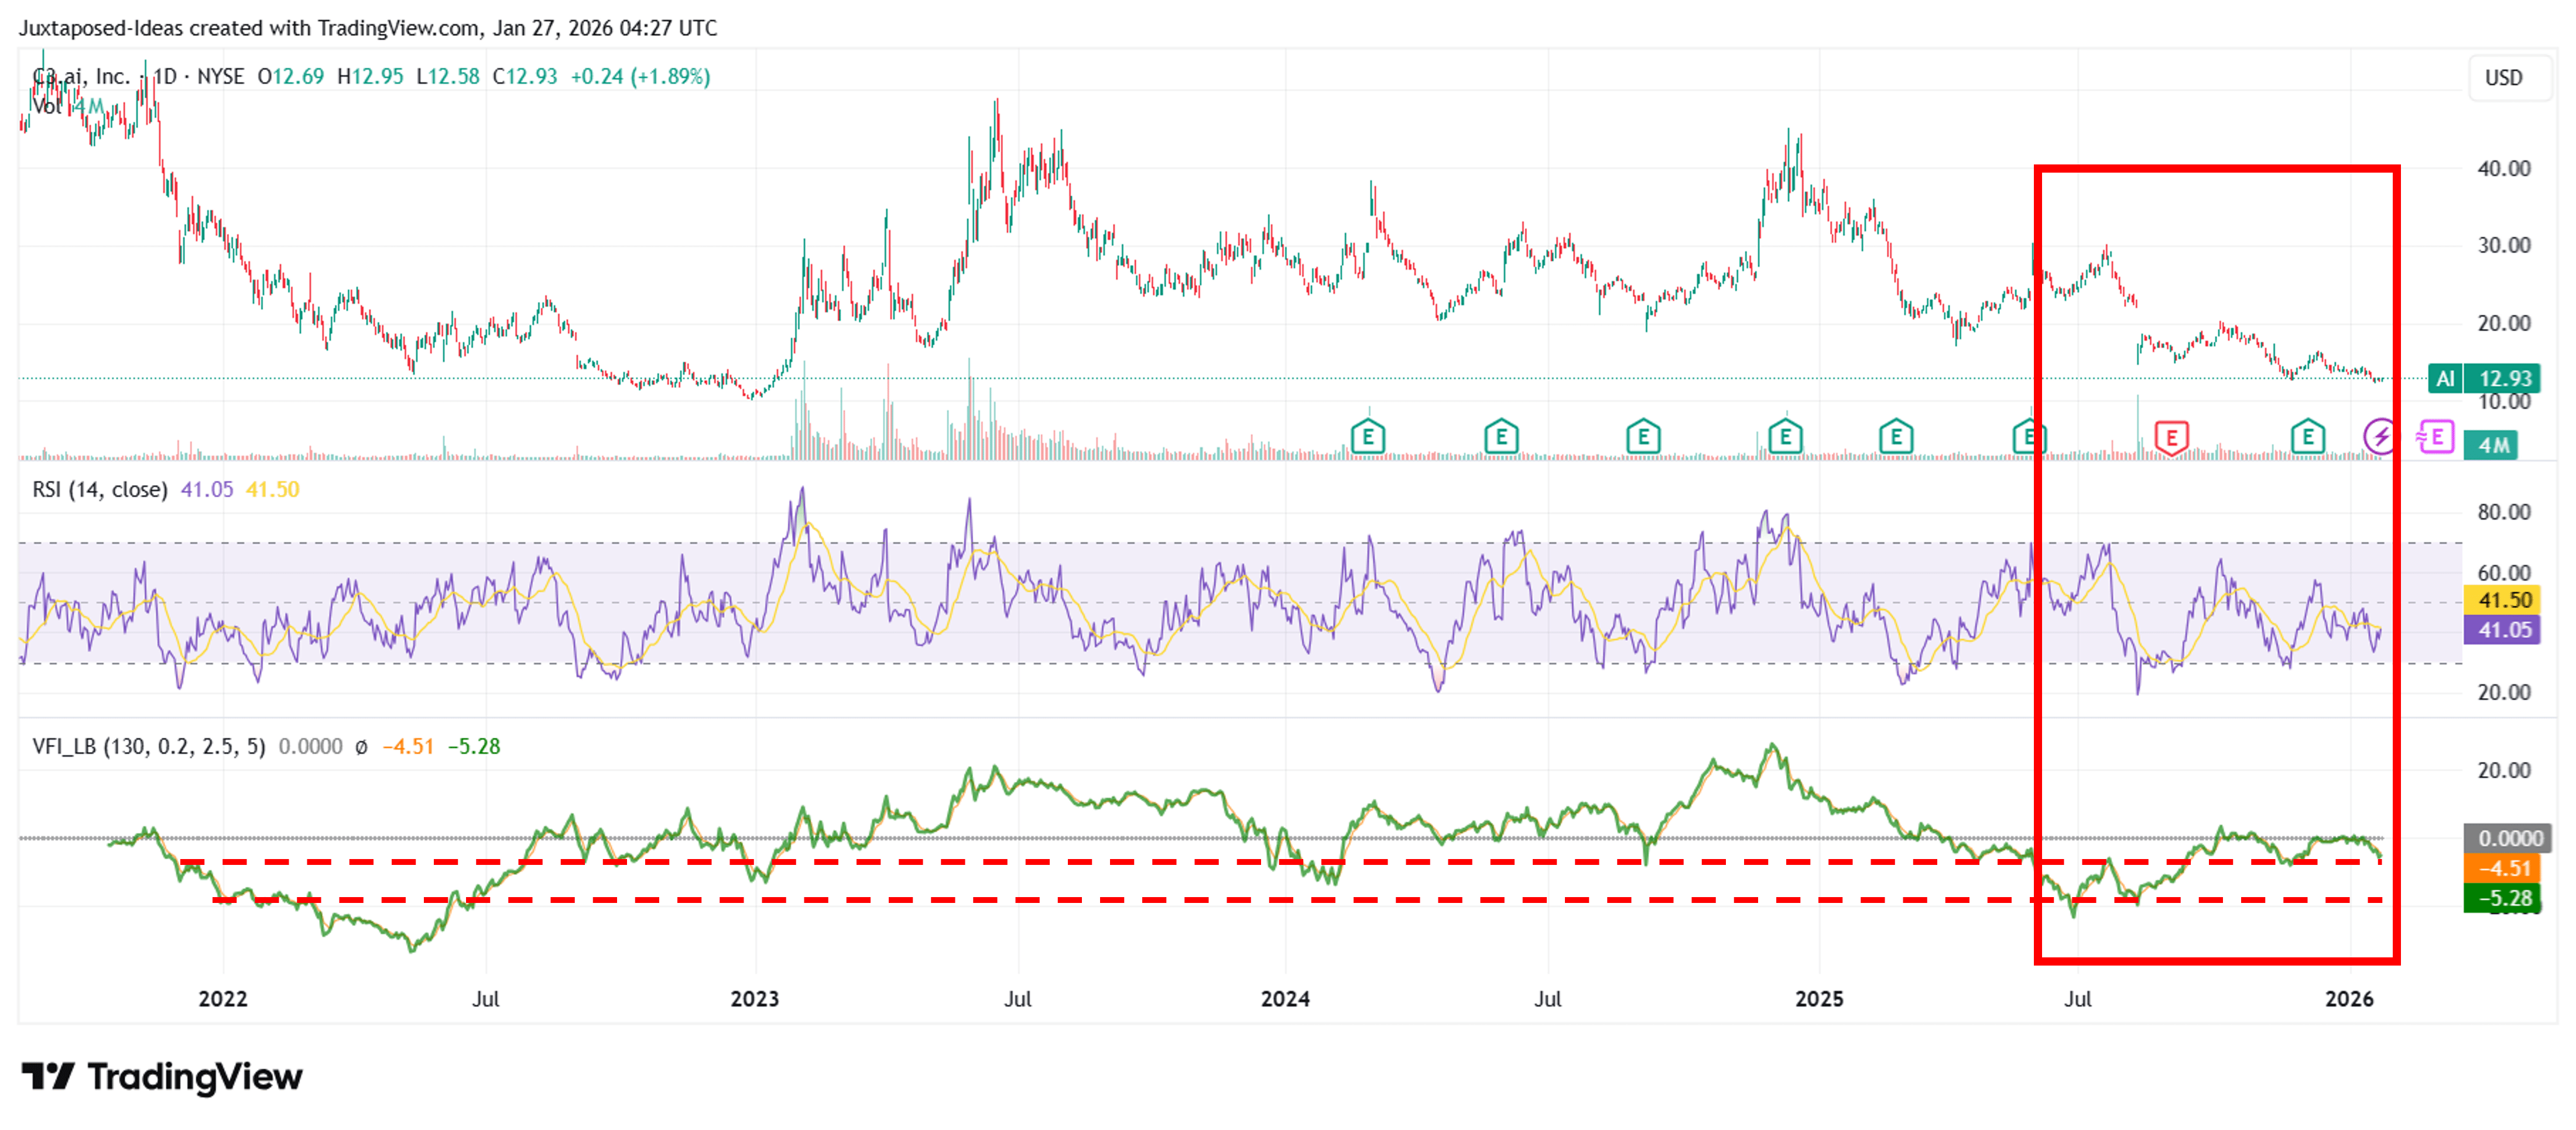Click the magenta projected earnings icon

(x=2437, y=437)
